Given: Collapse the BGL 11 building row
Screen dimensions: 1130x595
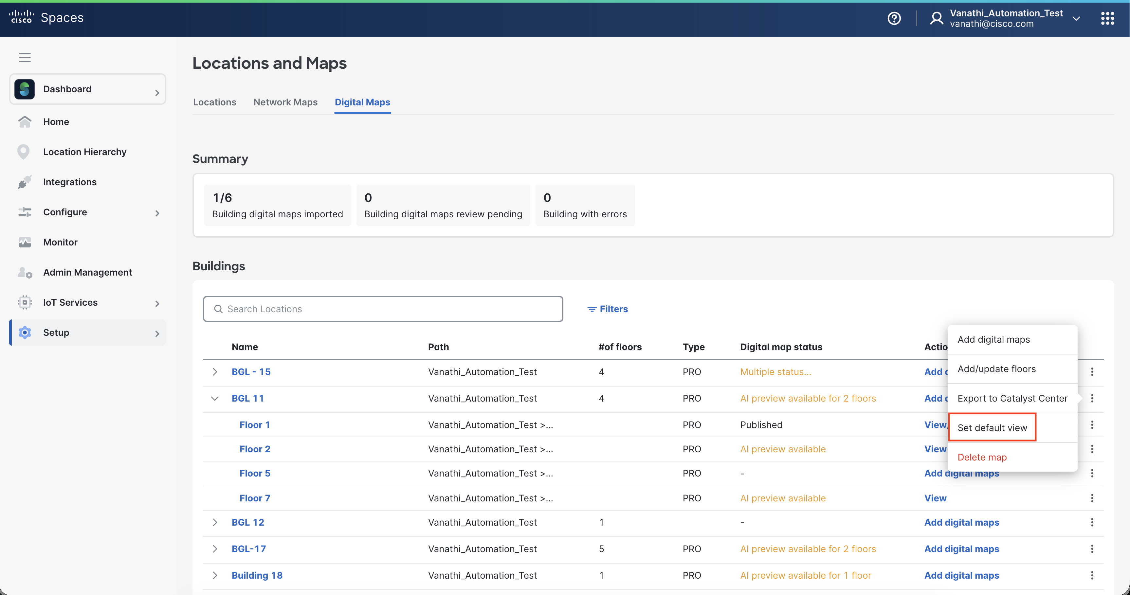Looking at the screenshot, I should (214, 398).
